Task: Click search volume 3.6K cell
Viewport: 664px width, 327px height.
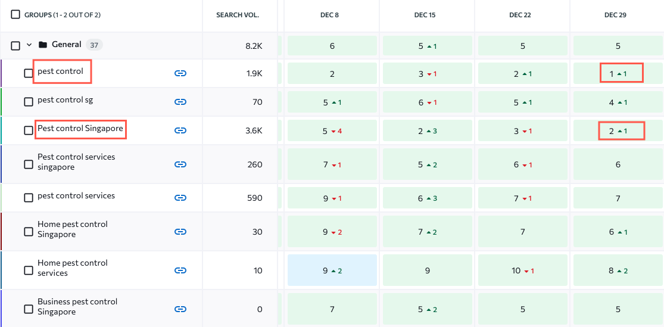Action: click(x=254, y=131)
